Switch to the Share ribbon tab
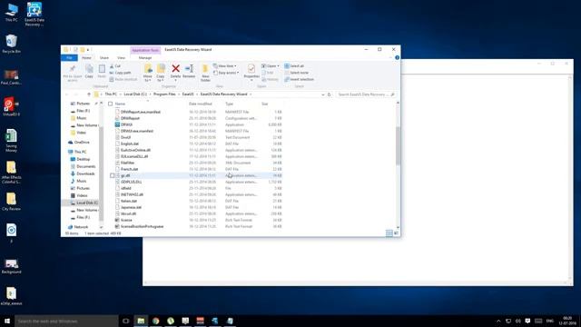This screenshot has width=581, height=327. tap(104, 58)
